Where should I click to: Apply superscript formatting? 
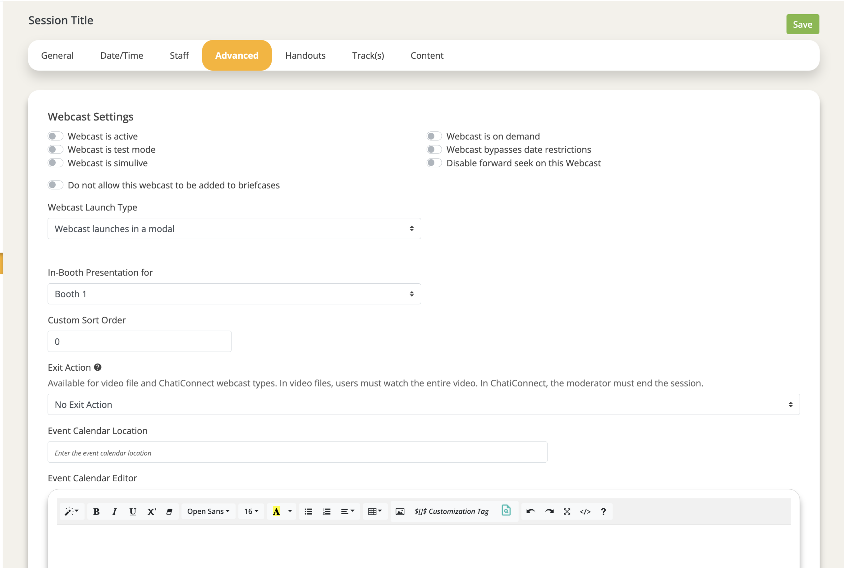tap(151, 511)
